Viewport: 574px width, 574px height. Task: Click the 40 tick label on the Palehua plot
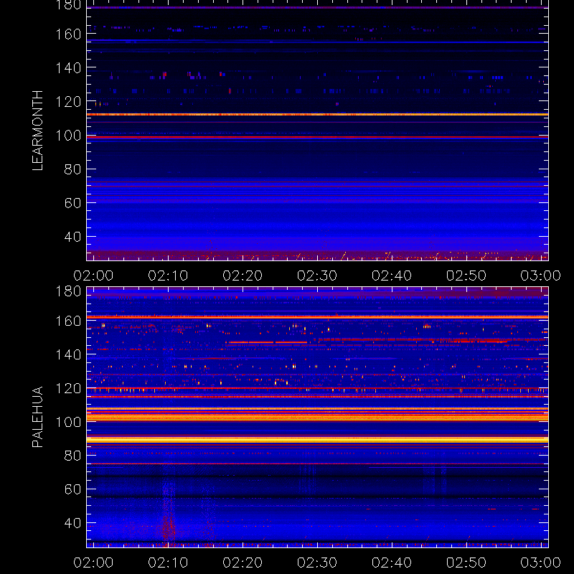[x=72, y=523]
